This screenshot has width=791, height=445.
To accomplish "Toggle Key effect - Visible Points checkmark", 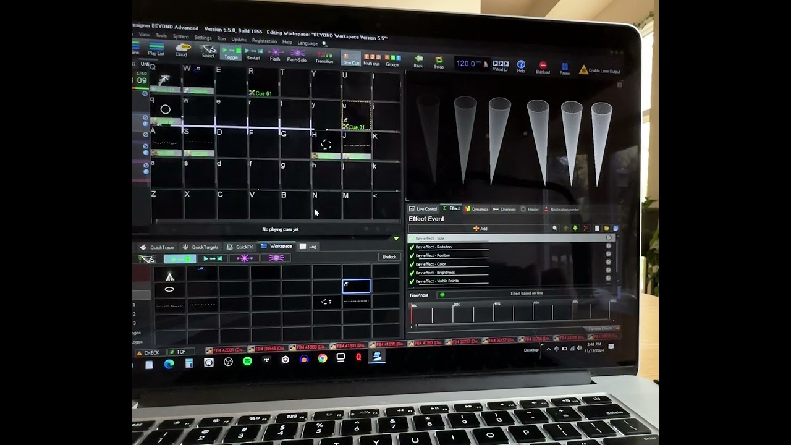I will coord(412,281).
